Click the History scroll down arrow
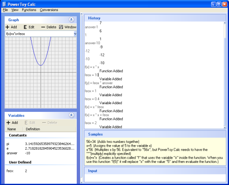 point(225,128)
